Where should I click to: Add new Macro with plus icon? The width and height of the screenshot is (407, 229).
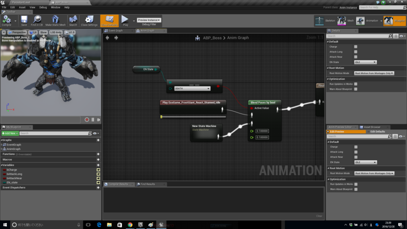tap(98, 160)
